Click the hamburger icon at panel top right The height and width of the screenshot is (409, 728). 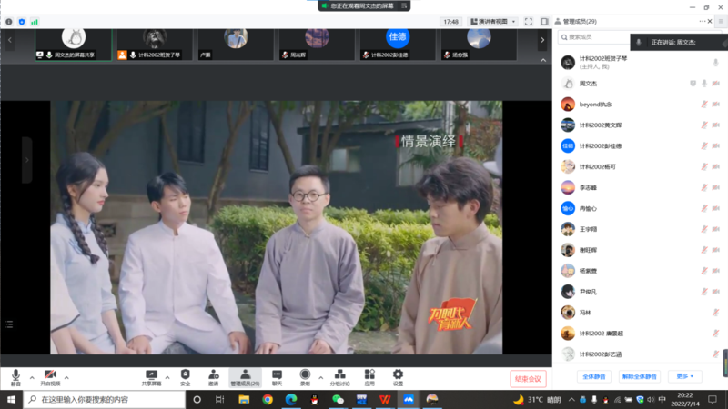point(721,21)
